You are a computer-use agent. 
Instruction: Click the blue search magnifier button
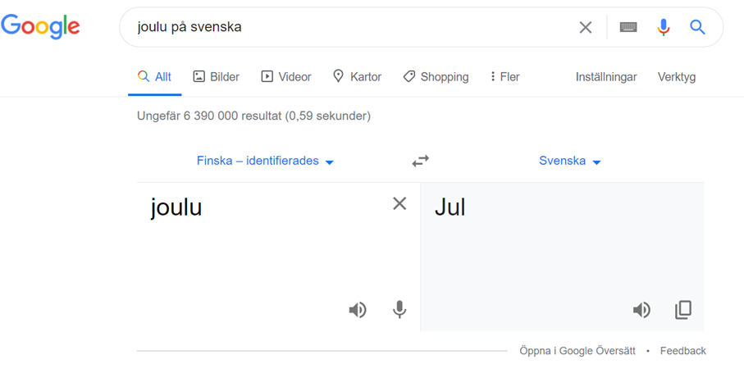point(697,28)
